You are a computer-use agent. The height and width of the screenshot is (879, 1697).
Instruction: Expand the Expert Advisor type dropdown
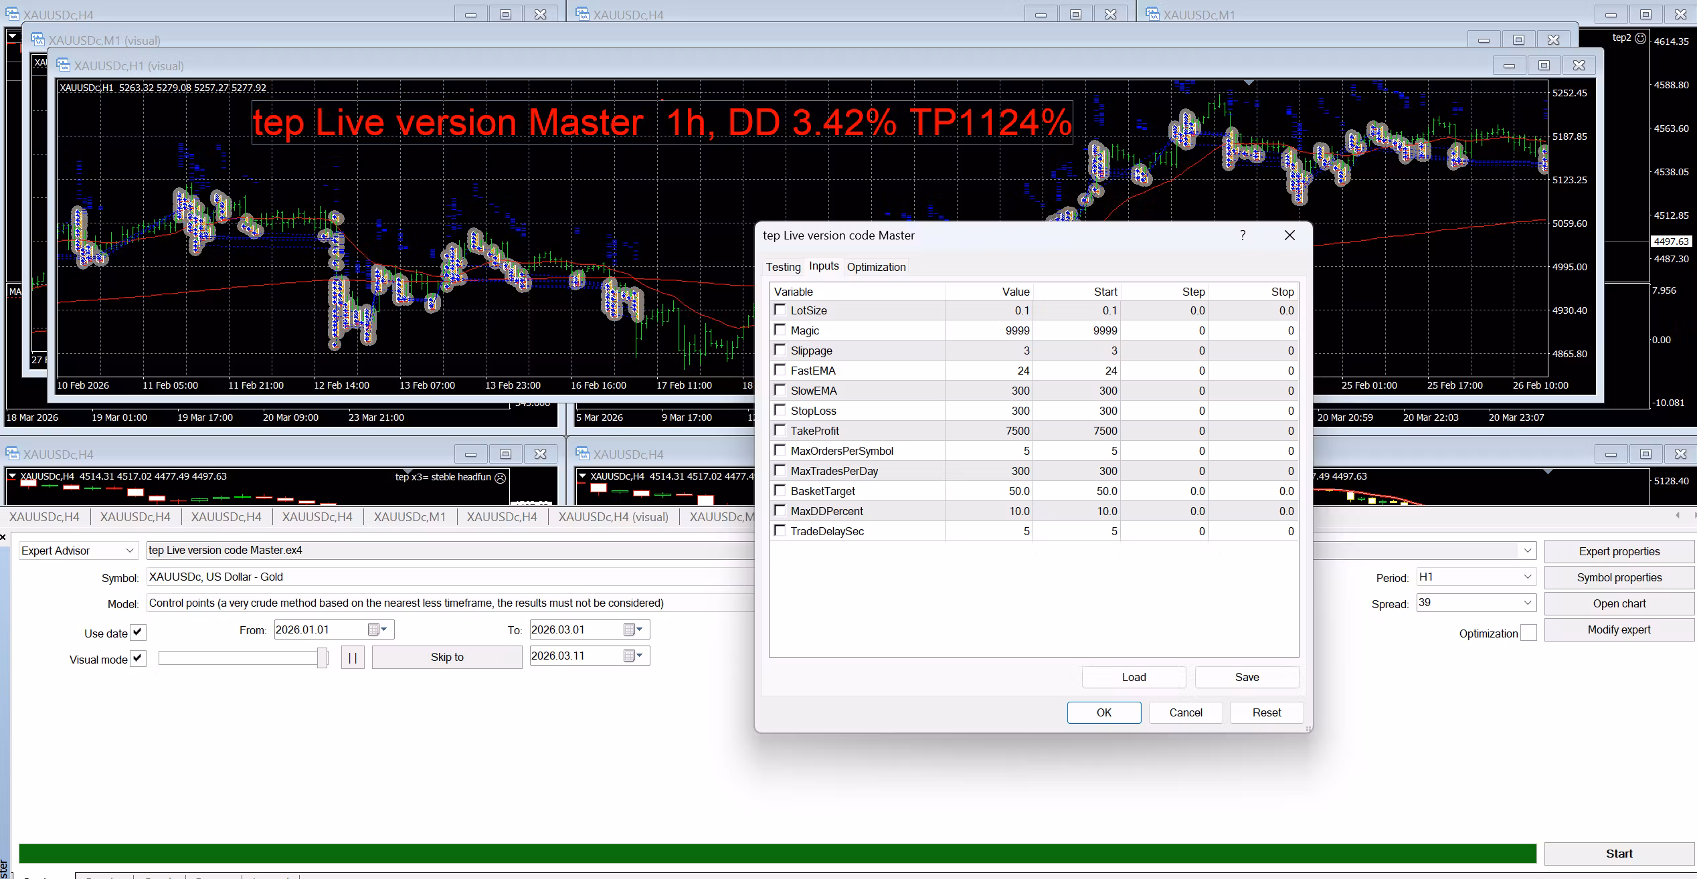click(x=130, y=551)
